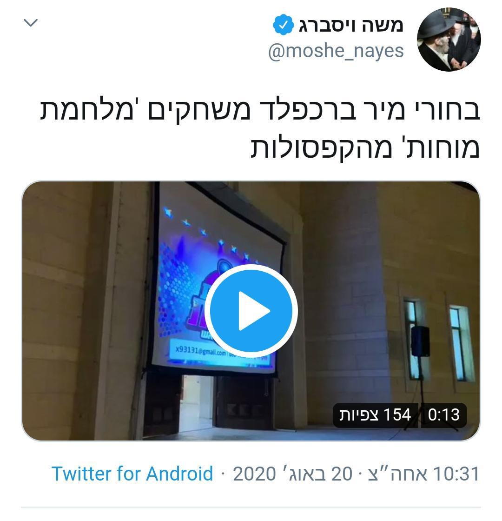Open the Twitter for Android source link
The width and height of the screenshot is (502, 521).
(x=132, y=474)
